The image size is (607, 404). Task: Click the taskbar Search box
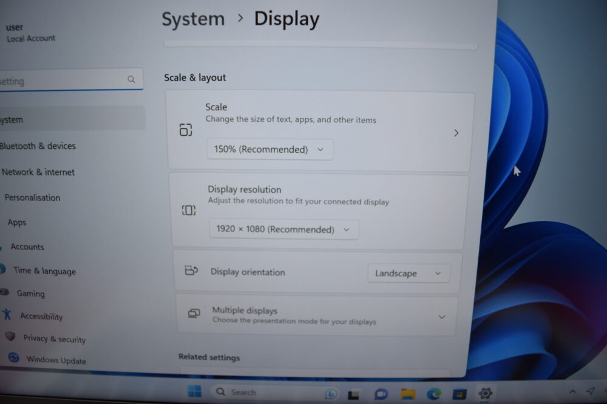[x=275, y=392]
